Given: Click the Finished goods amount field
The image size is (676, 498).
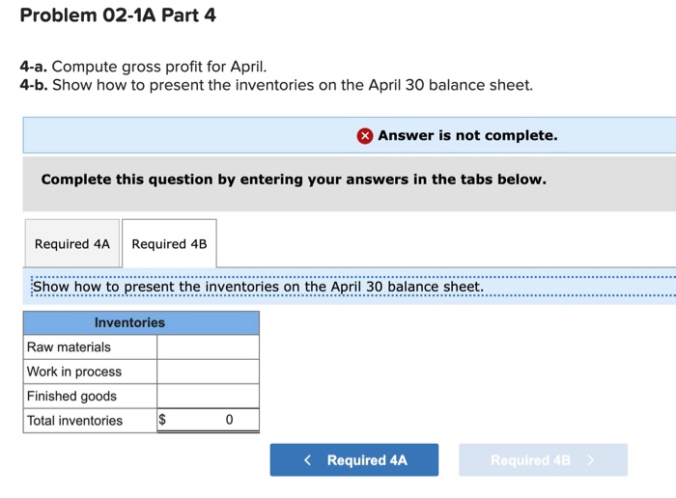Looking at the screenshot, I should click(209, 396).
